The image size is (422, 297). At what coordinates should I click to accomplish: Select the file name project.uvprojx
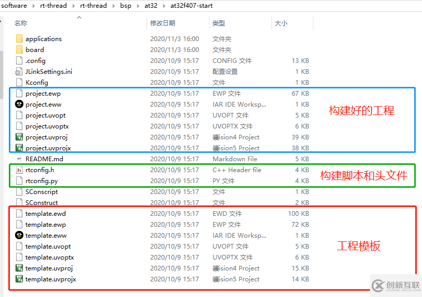click(x=48, y=148)
